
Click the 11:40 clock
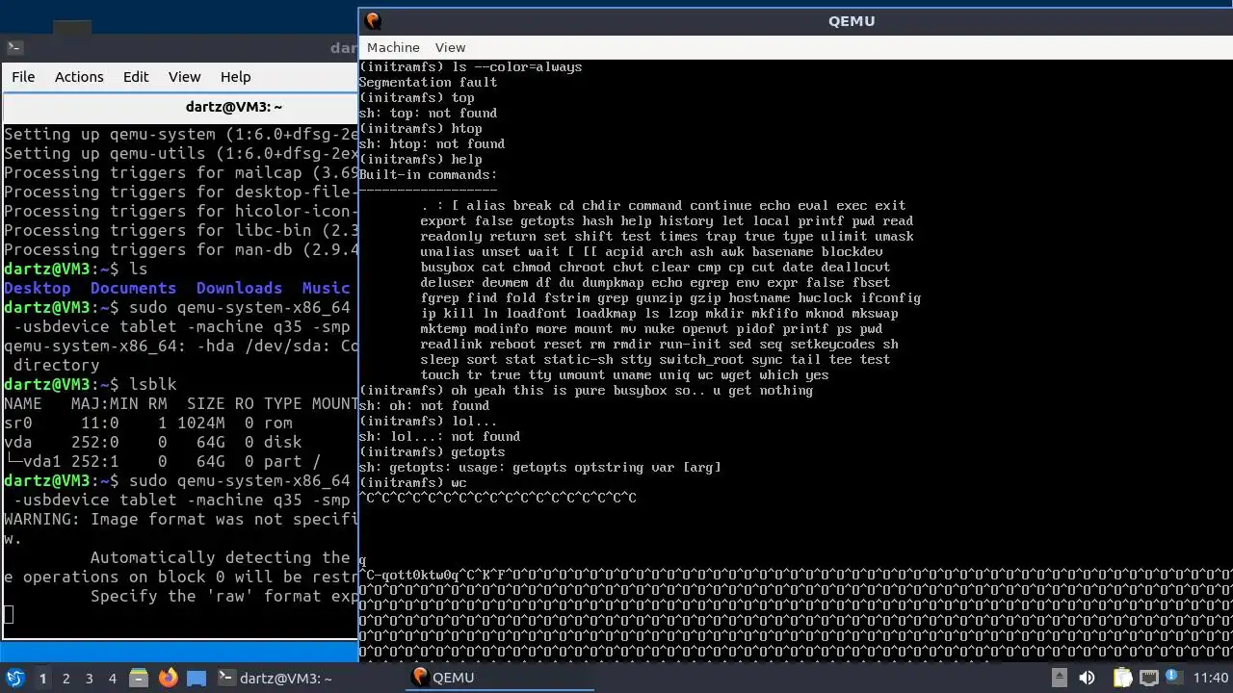(x=1211, y=678)
